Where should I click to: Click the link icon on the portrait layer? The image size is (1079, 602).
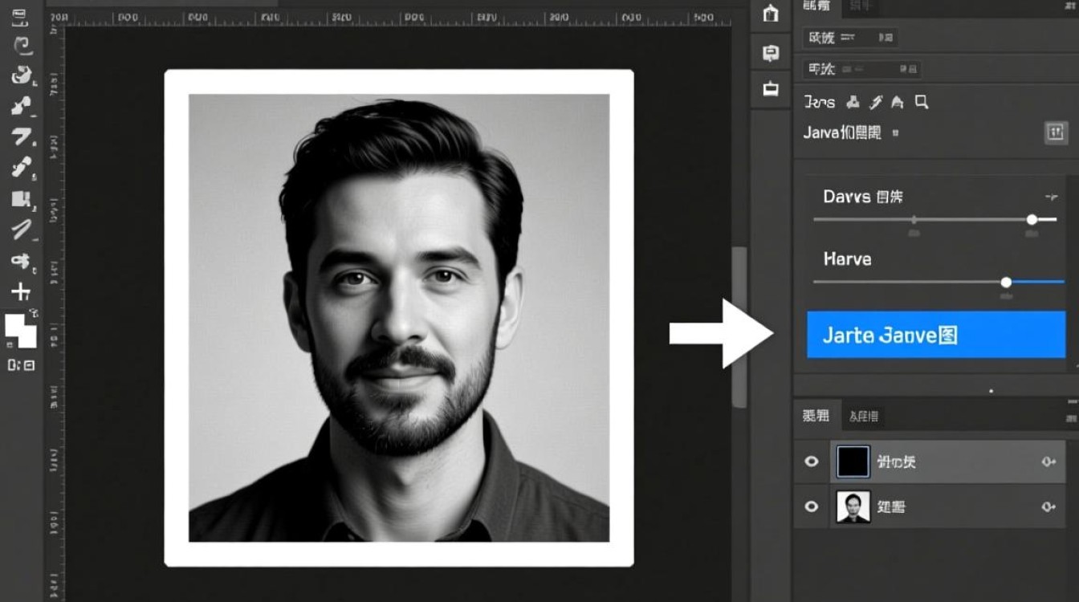point(1048,506)
